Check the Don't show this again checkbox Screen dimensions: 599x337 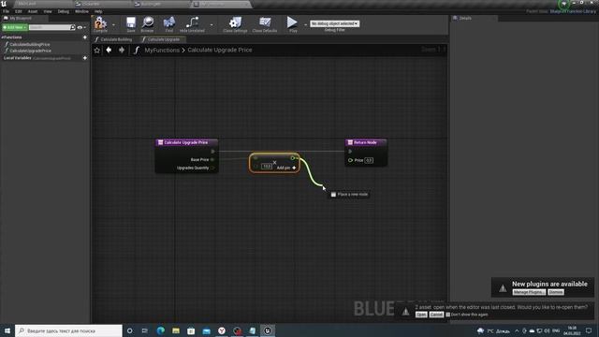pyautogui.click(x=447, y=315)
